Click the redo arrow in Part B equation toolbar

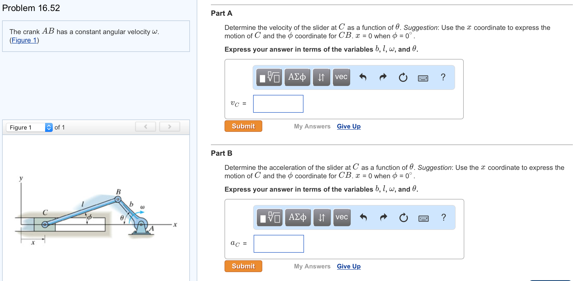(x=383, y=217)
